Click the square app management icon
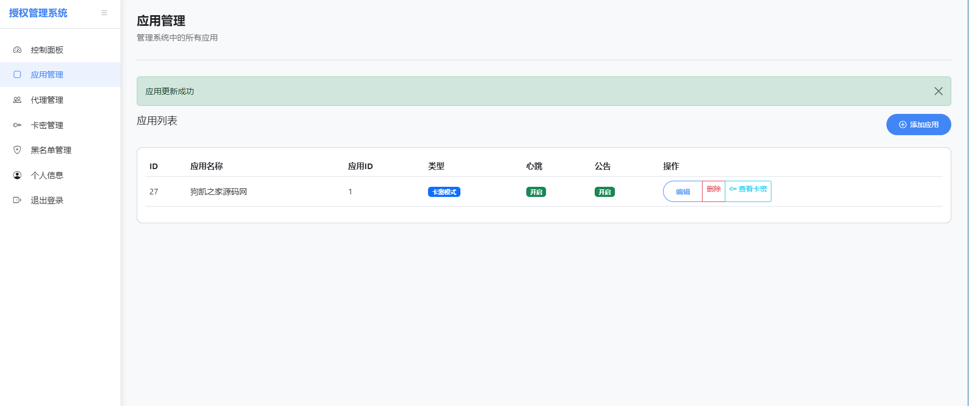Viewport: 969px width, 406px height. click(17, 74)
